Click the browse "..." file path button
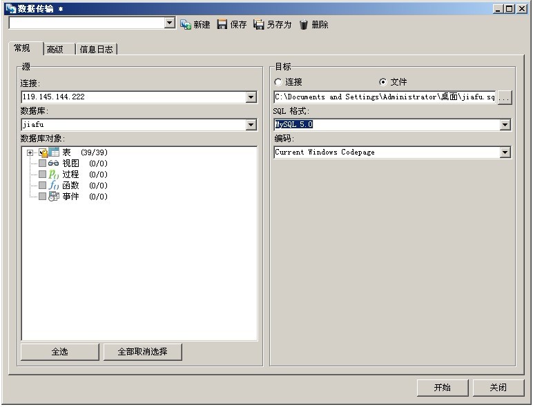The width and height of the screenshot is (533, 407). point(505,97)
